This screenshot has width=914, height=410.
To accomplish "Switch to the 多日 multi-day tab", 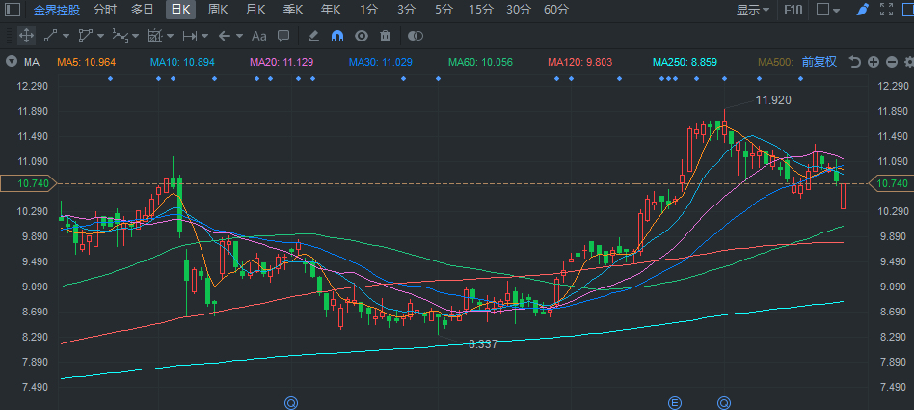I will point(143,10).
